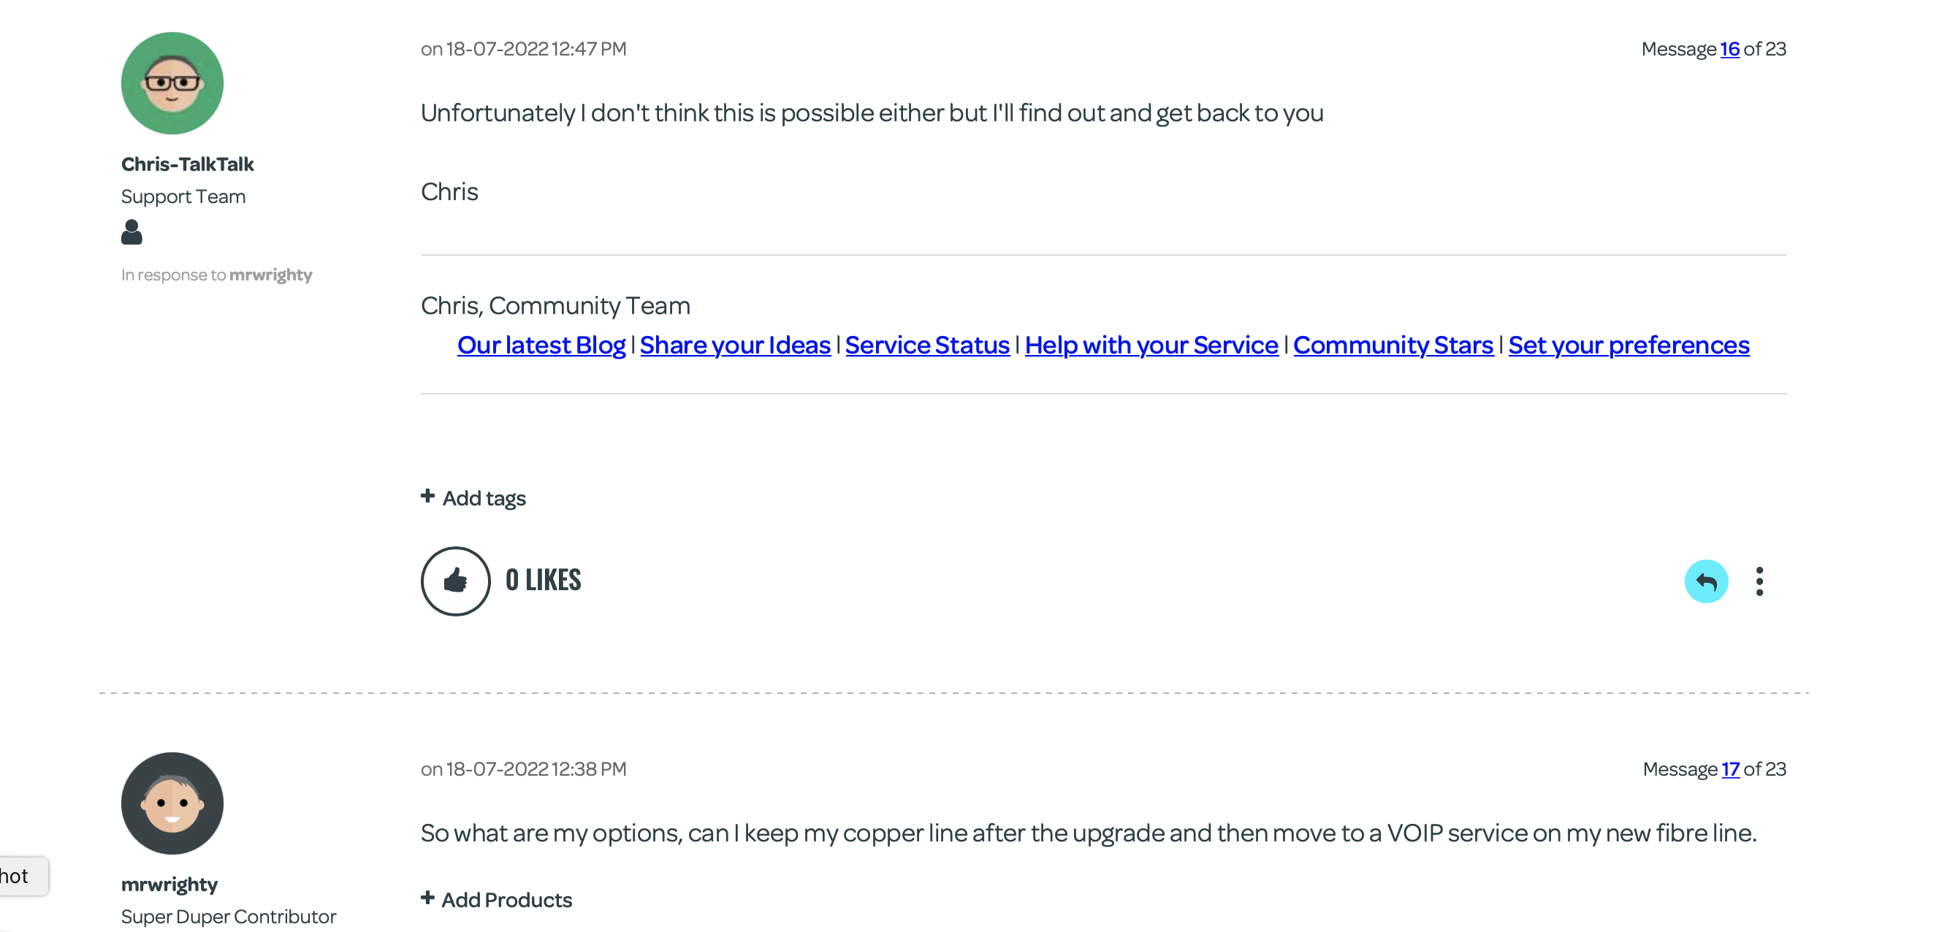Visit the Service Status link

pyautogui.click(x=926, y=345)
